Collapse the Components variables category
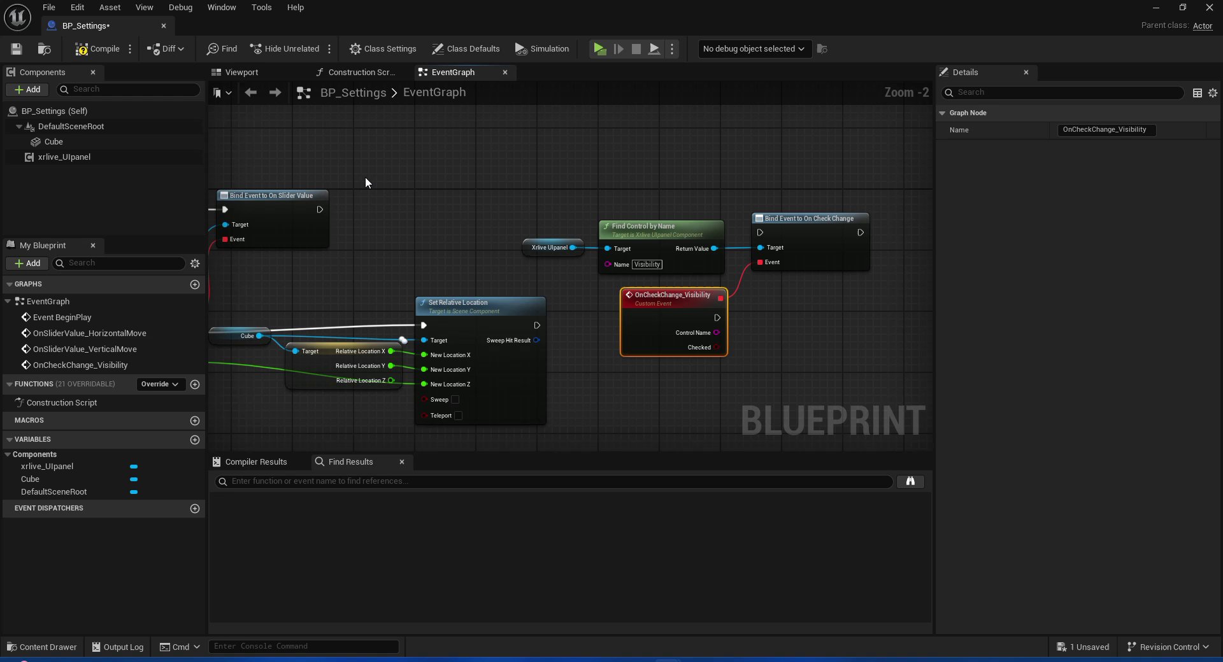 point(8,454)
